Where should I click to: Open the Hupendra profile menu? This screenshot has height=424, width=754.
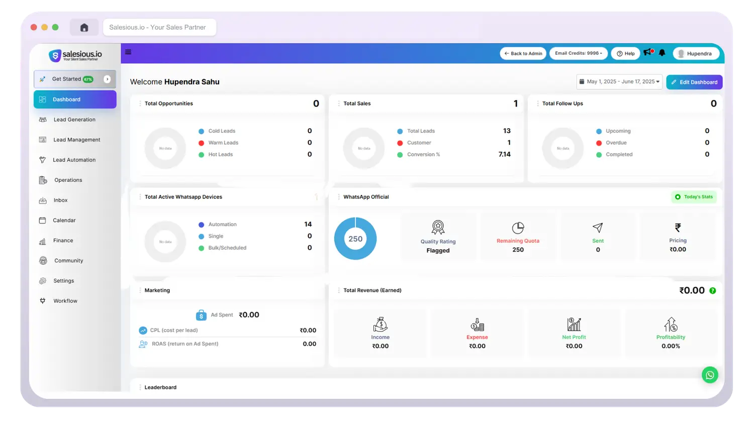696,53
